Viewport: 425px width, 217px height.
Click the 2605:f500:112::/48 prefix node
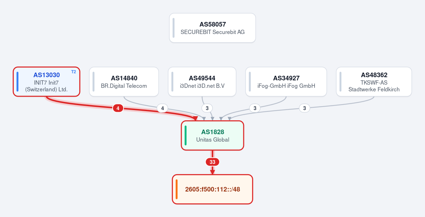212,189
